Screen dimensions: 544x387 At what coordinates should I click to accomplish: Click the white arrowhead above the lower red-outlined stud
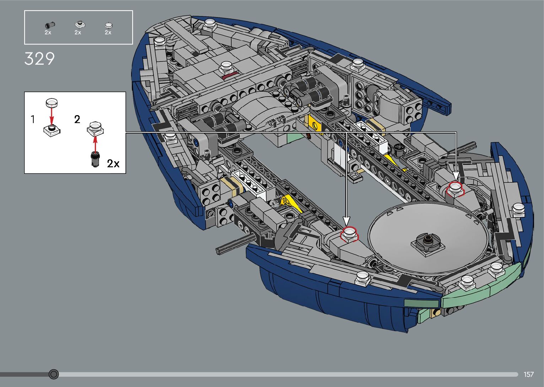coord(346,221)
